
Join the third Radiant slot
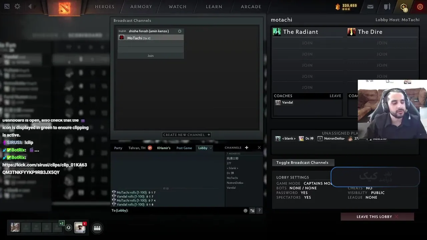[x=307, y=65]
